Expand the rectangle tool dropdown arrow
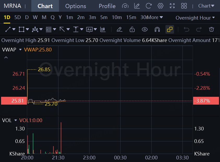Viewport: 220px width, 162px height. pos(27,29)
